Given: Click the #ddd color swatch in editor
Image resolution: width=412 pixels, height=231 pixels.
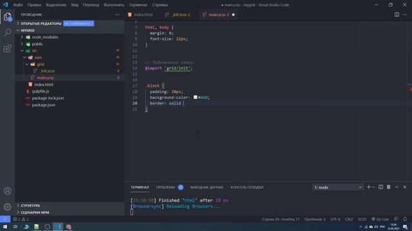Looking at the screenshot, I should click(195, 97).
